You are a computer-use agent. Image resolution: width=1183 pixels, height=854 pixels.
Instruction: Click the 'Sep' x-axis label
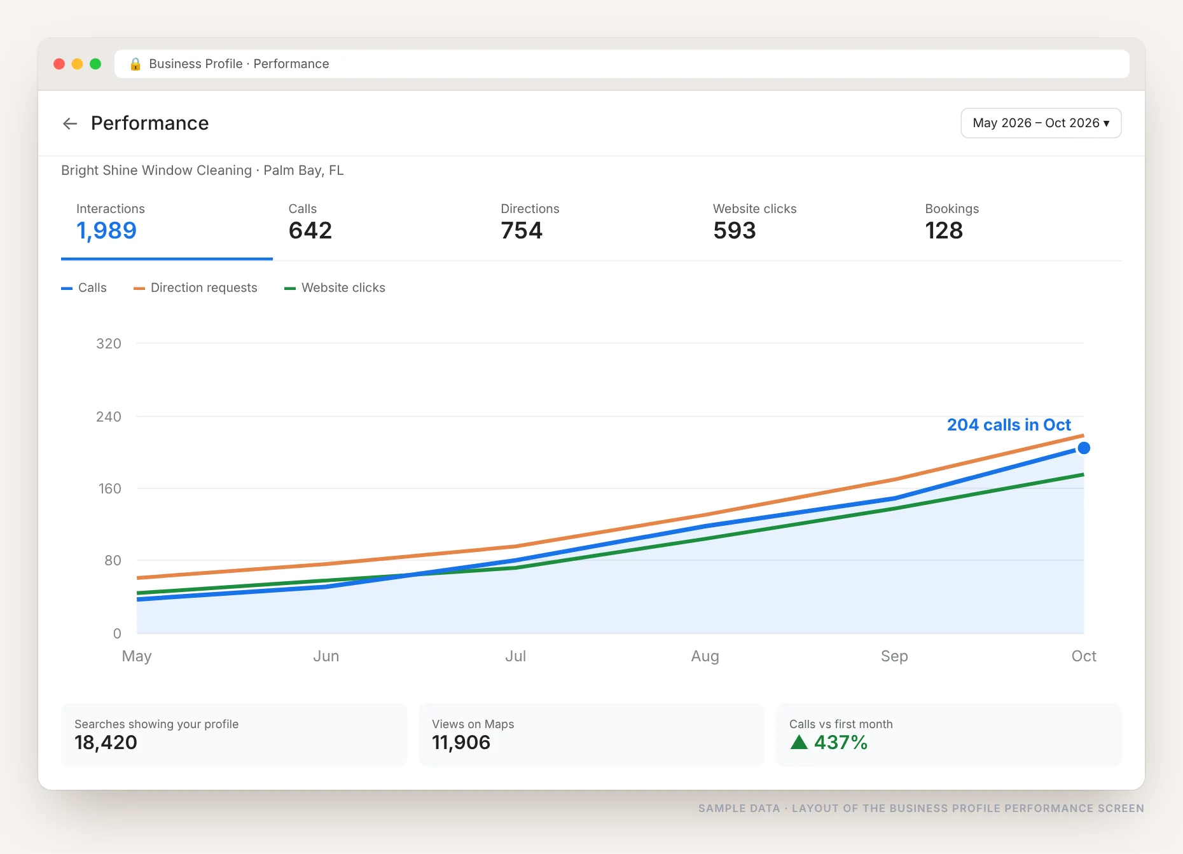[894, 656]
